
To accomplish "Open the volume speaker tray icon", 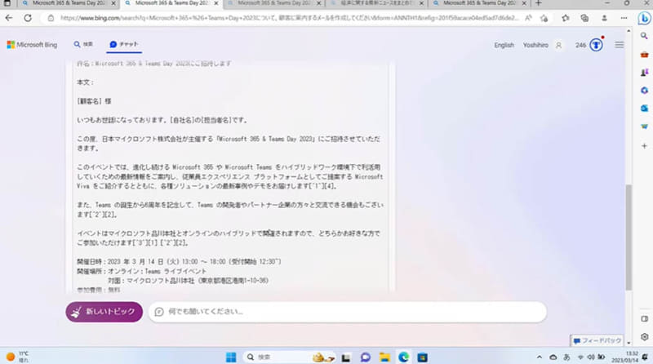I will (x=591, y=357).
